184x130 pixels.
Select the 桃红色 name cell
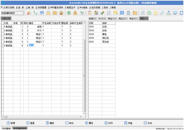click(109, 38)
